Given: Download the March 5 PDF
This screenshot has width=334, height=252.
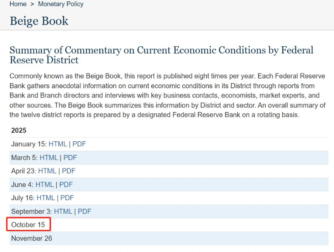Looking at the screenshot, I should tap(70, 157).
